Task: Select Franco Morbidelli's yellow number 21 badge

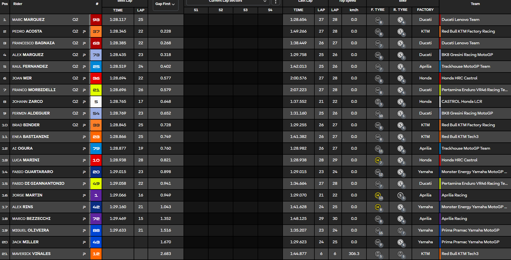Action: click(x=96, y=90)
